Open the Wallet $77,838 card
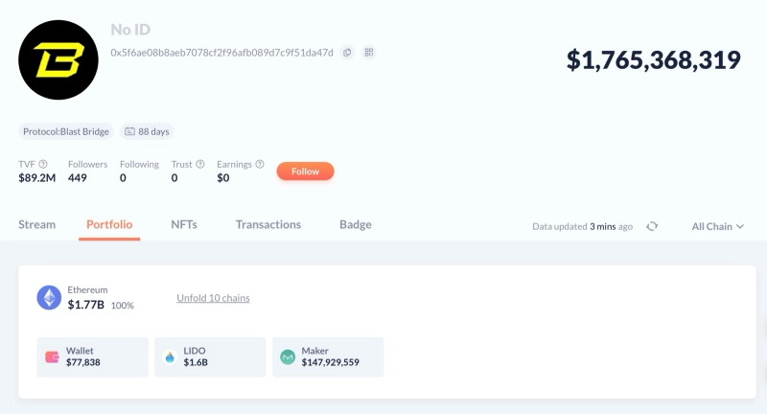The width and height of the screenshot is (767, 414). click(x=93, y=356)
